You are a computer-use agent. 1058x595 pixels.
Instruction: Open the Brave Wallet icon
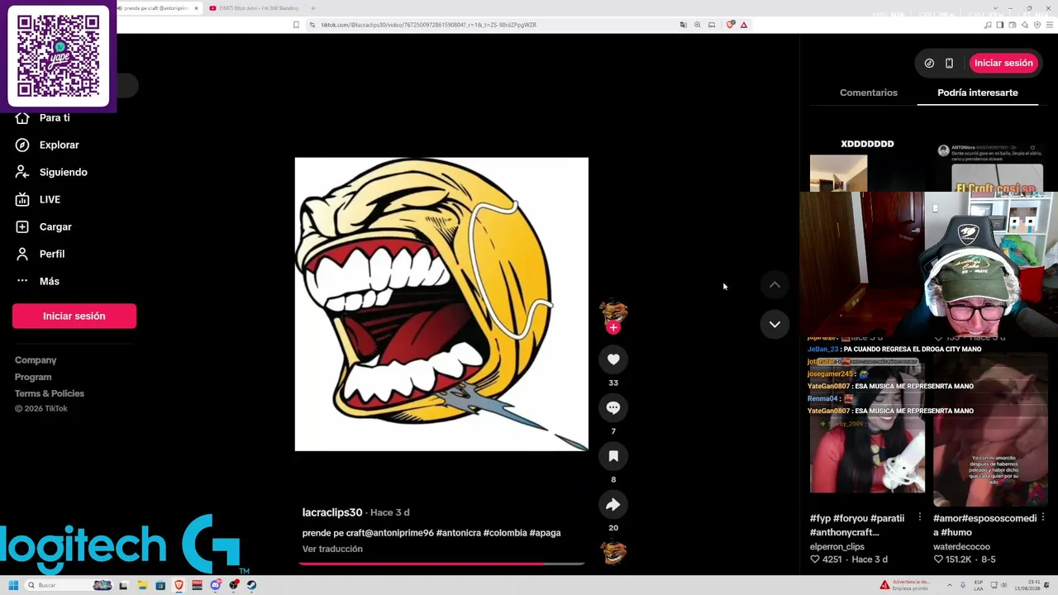coord(1012,25)
